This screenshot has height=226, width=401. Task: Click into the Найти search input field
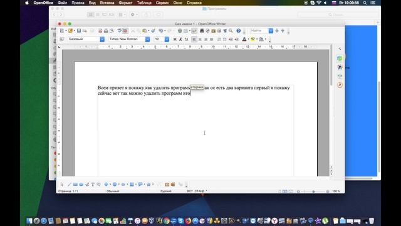[x=259, y=31]
